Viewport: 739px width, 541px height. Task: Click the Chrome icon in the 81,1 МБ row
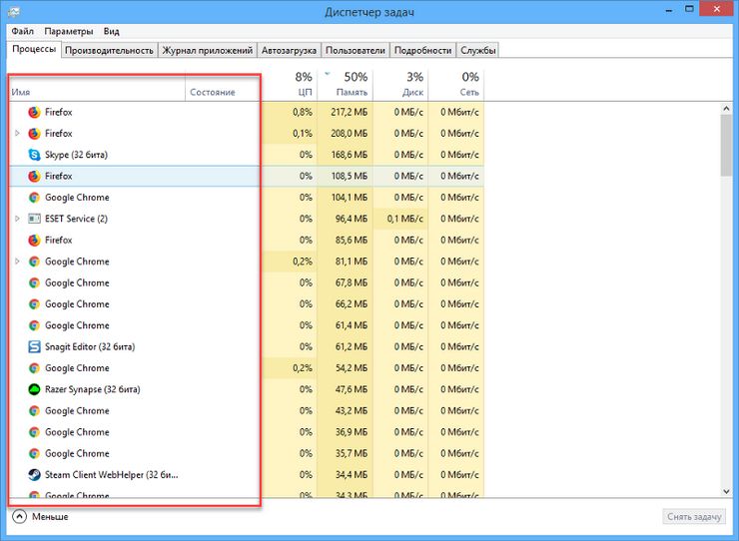[x=34, y=262]
